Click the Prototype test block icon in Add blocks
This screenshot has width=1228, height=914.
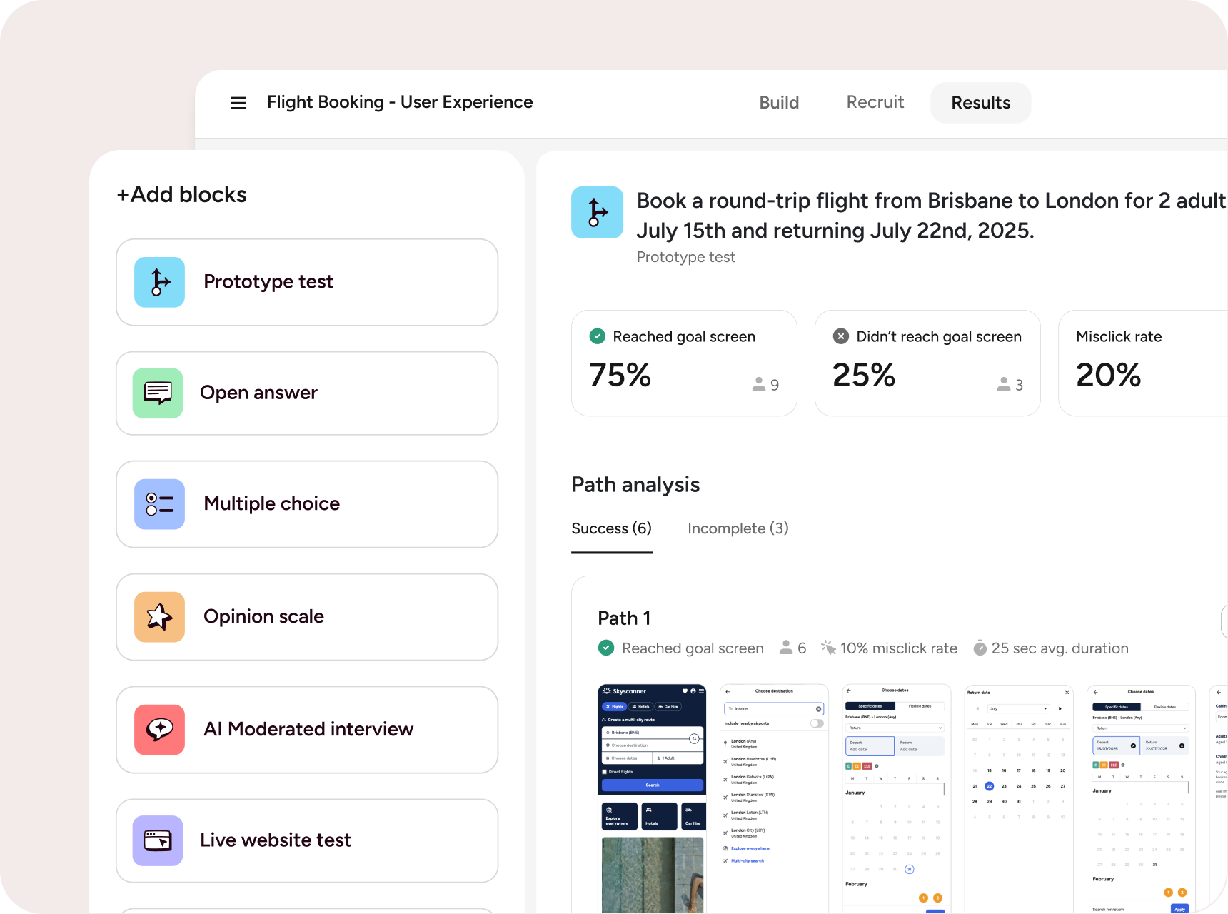(159, 282)
